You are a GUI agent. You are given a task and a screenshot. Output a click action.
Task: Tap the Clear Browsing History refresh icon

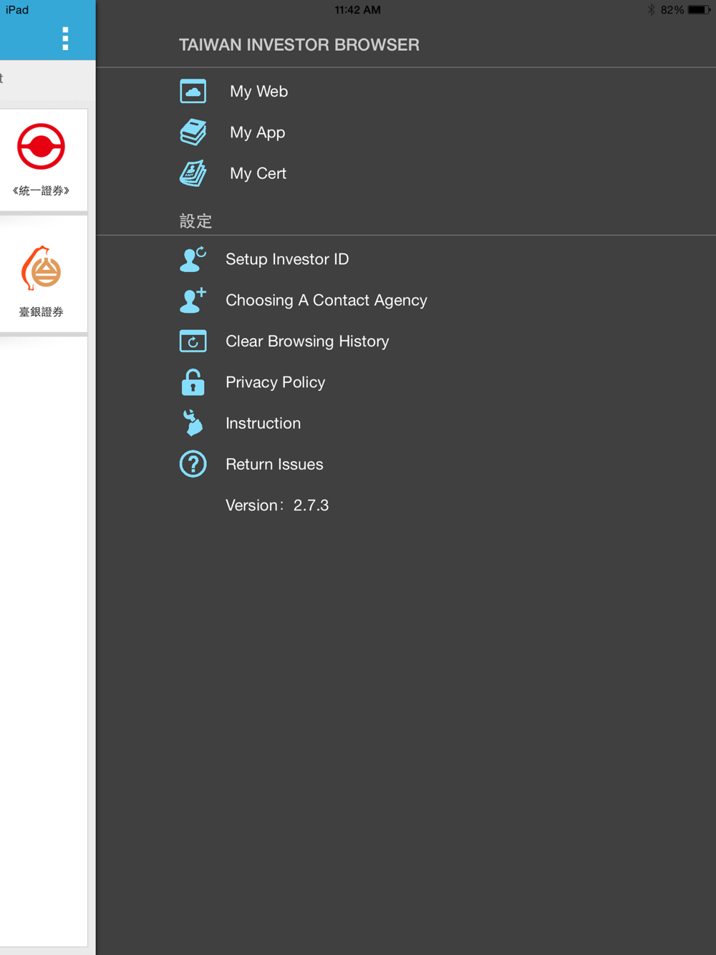[193, 341]
